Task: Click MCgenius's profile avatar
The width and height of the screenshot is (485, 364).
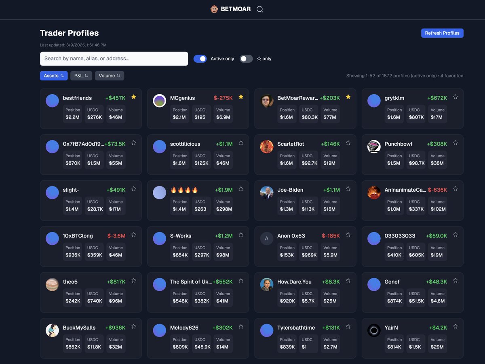Action: (x=159, y=100)
